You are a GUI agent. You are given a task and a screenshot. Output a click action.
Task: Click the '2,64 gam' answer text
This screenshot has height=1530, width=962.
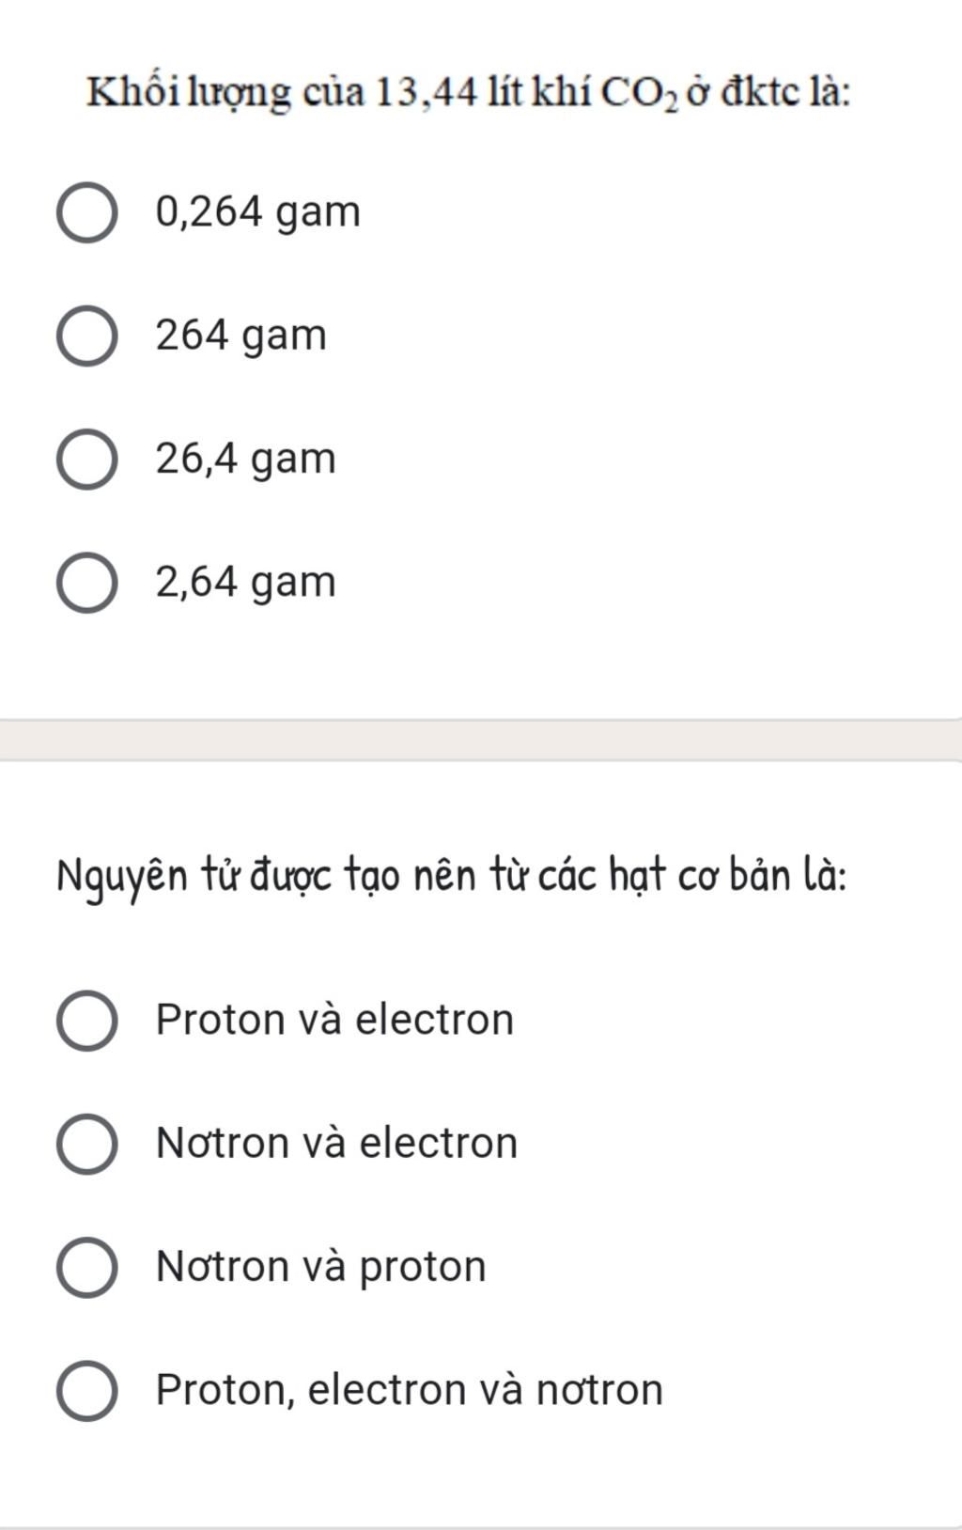pos(245,582)
